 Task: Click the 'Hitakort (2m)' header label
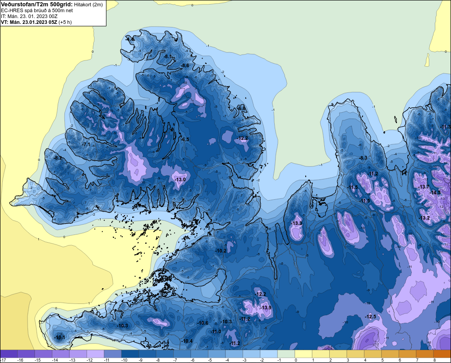88,5
